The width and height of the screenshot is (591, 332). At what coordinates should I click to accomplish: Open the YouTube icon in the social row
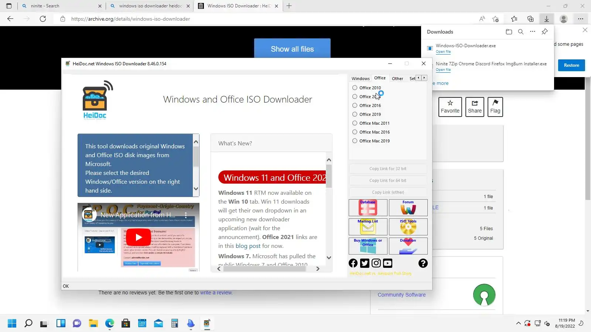point(387,263)
